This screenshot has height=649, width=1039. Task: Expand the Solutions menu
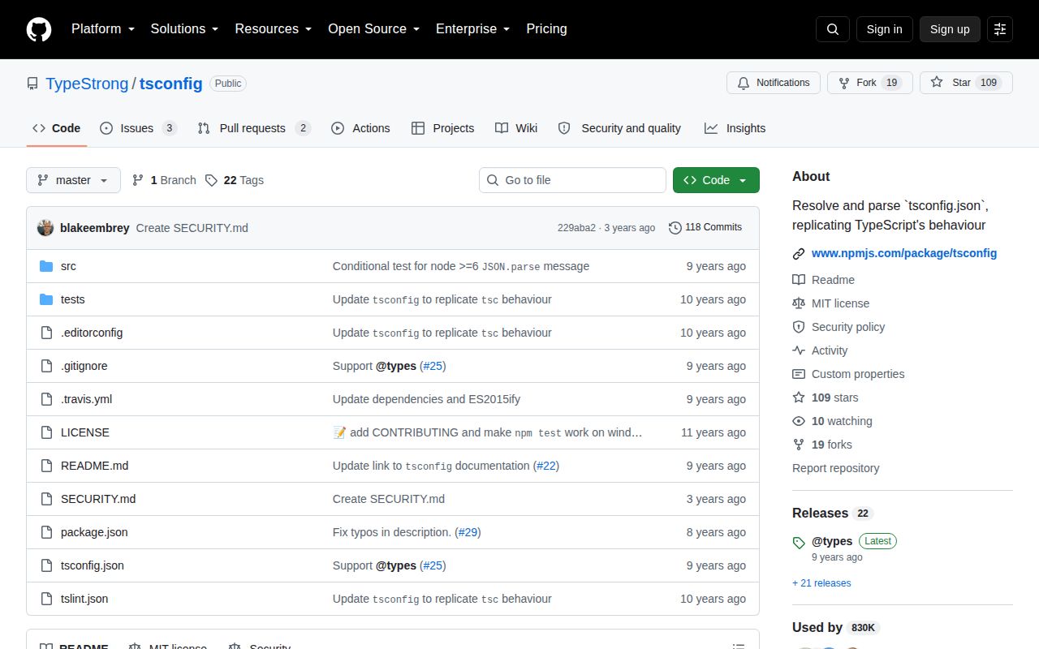click(185, 29)
